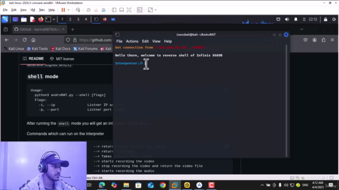Open Firefox account icon
The image size is (339, 190).
click(314, 40)
